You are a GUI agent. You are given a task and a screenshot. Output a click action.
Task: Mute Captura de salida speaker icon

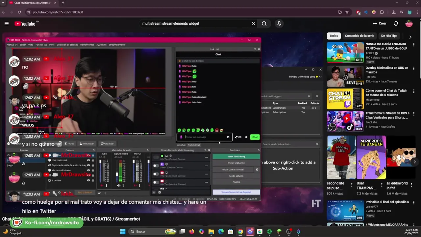(x=119, y=185)
